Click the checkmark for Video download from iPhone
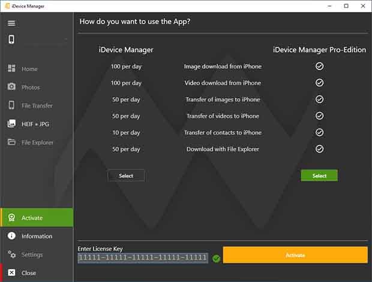 [x=319, y=83]
